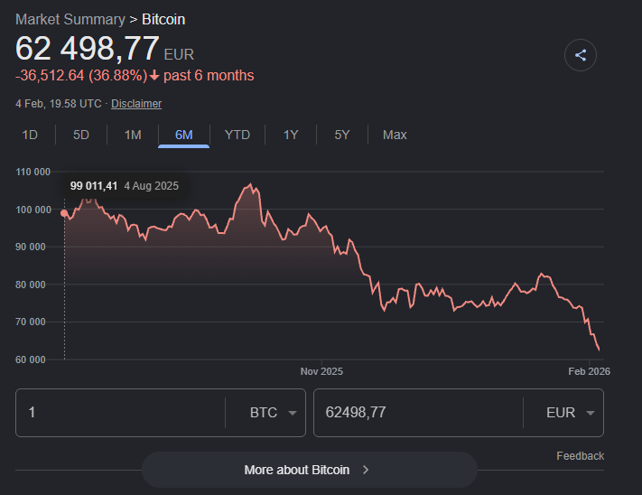Click the chart data point at 4 Aug 2025
This screenshot has height=495, width=642.
coord(64,213)
